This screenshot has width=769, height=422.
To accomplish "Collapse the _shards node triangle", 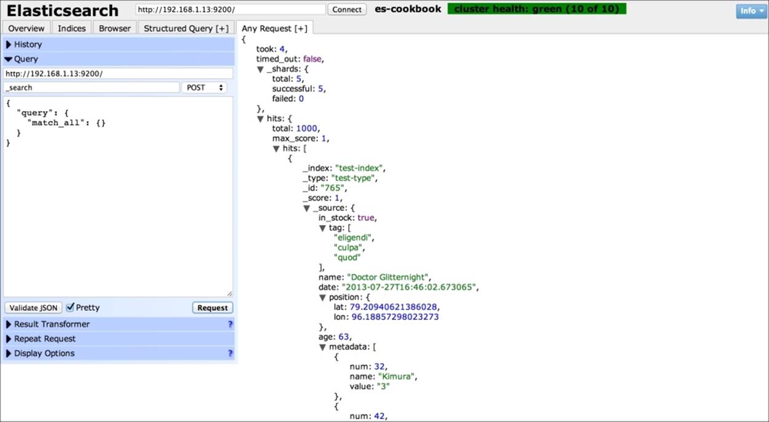I will (260, 70).
